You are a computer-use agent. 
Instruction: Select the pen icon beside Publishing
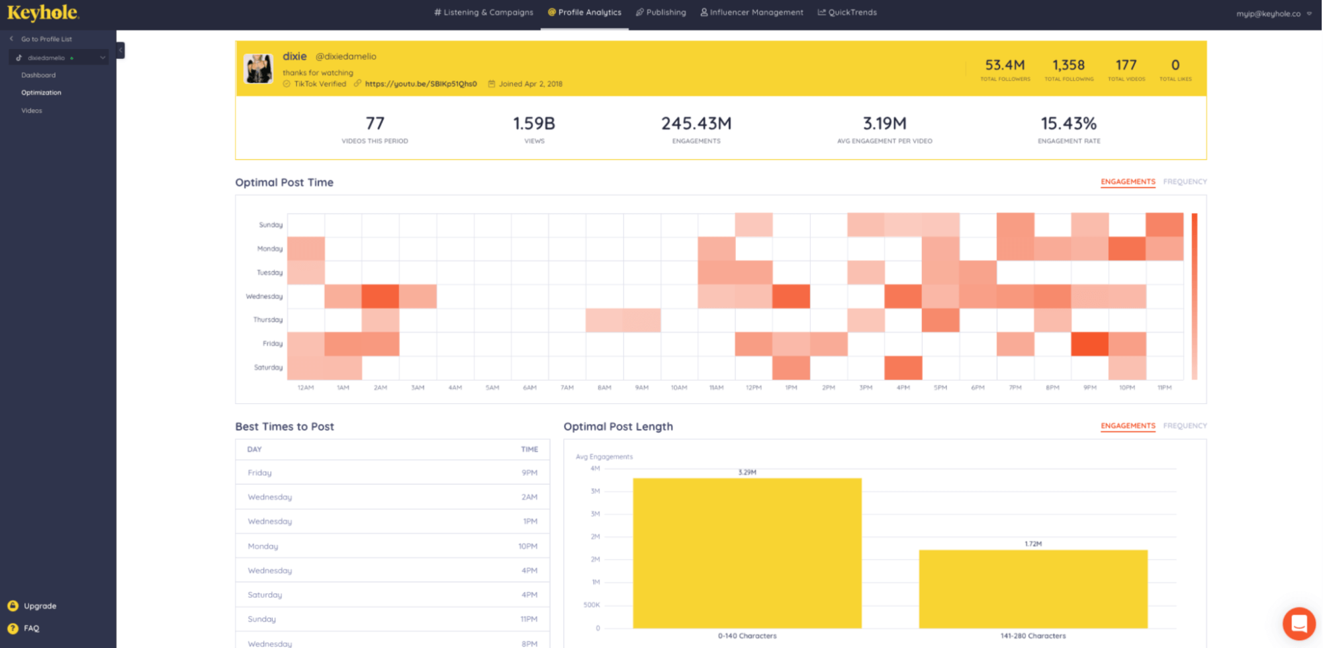coord(639,12)
